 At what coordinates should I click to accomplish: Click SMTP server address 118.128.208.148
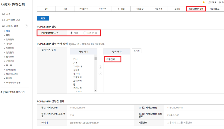tap(175, 108)
